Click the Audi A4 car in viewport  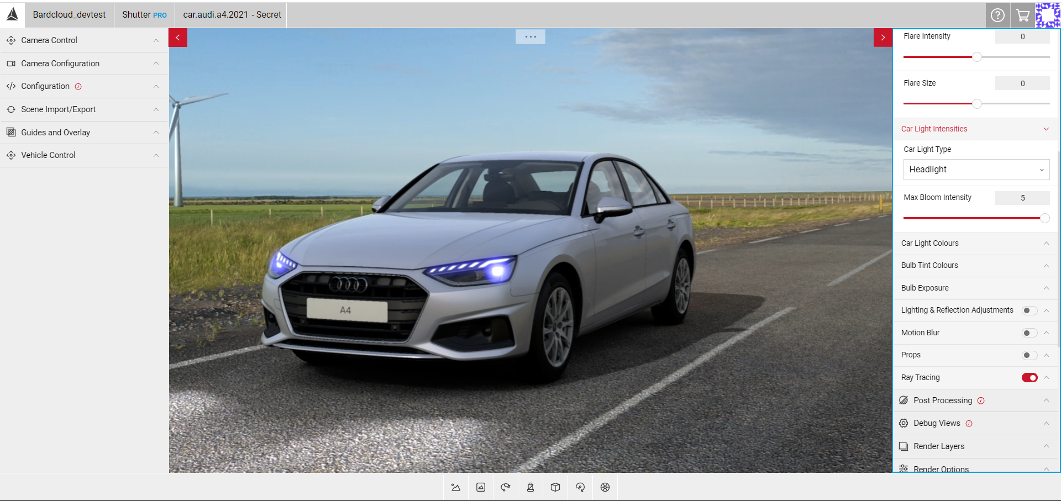478,265
